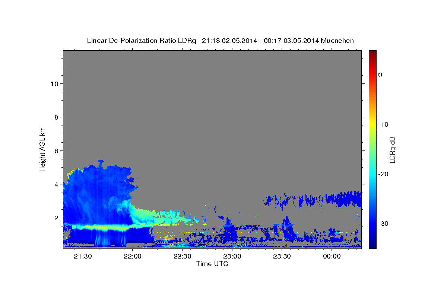Screen dimensions: 447x298
Task: Click the colorbar value -10
Action: coord(383,124)
